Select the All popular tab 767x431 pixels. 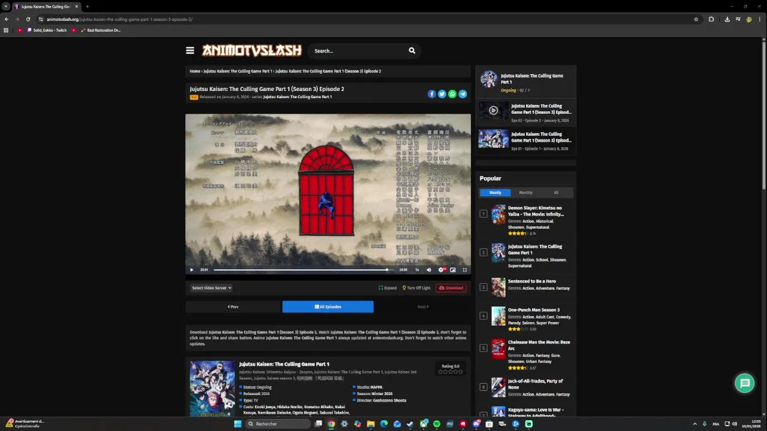point(556,193)
